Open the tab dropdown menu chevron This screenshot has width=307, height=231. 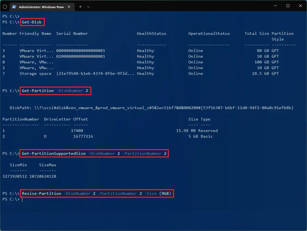[x=88, y=7]
